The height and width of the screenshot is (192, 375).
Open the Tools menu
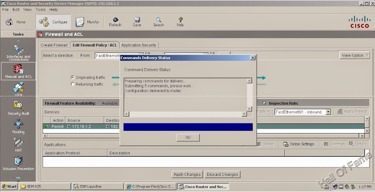tap(41, 10)
